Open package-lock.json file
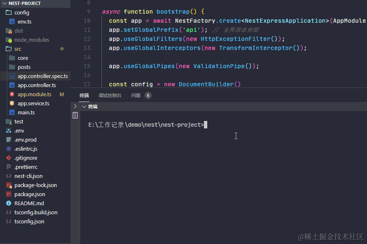The width and height of the screenshot is (367, 244). tap(35, 185)
